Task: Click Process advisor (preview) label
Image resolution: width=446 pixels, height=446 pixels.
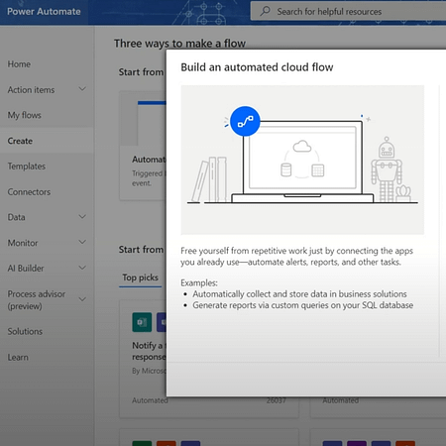Action: [x=37, y=300]
